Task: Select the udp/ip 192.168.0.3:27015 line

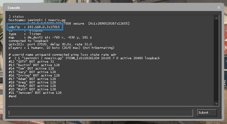Action: [34, 27]
